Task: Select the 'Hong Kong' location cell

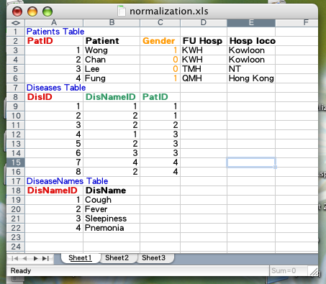Action: click(251, 78)
